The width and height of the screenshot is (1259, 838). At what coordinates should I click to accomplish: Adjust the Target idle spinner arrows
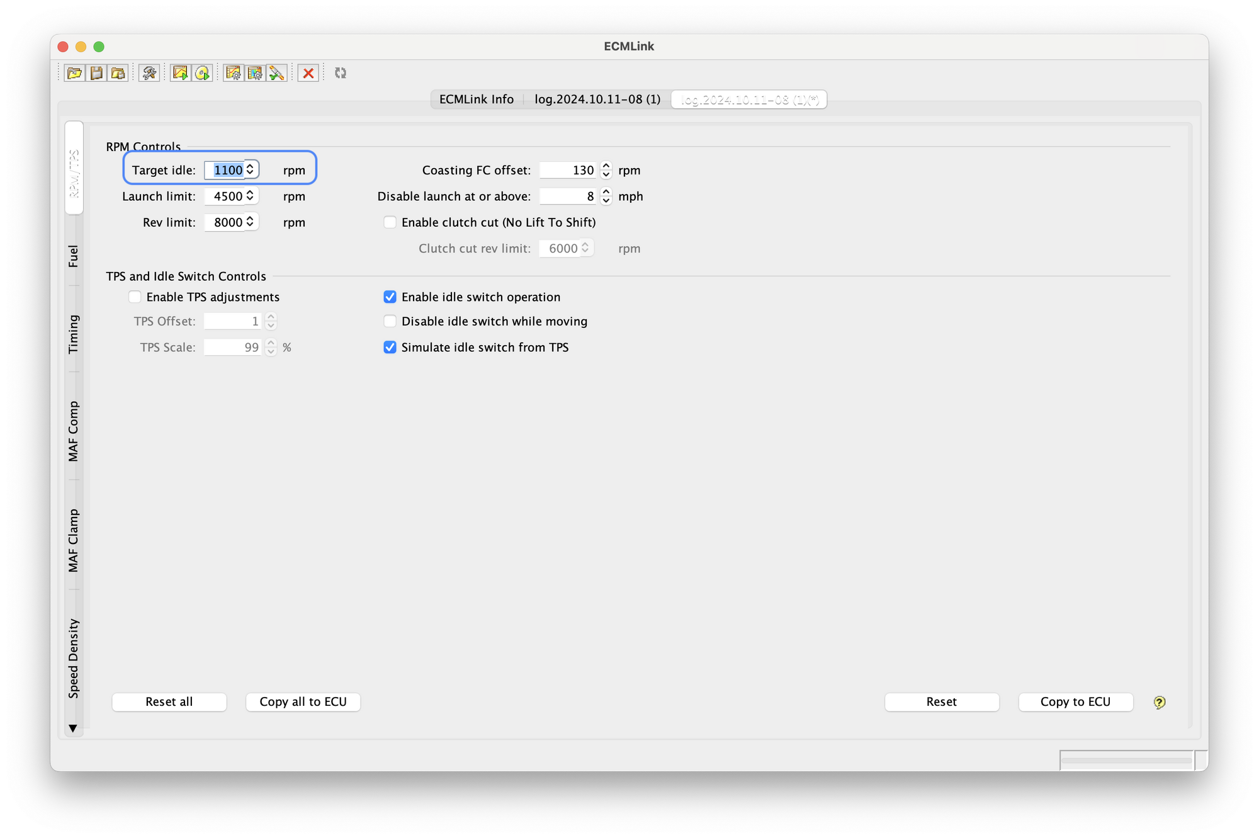(x=251, y=169)
